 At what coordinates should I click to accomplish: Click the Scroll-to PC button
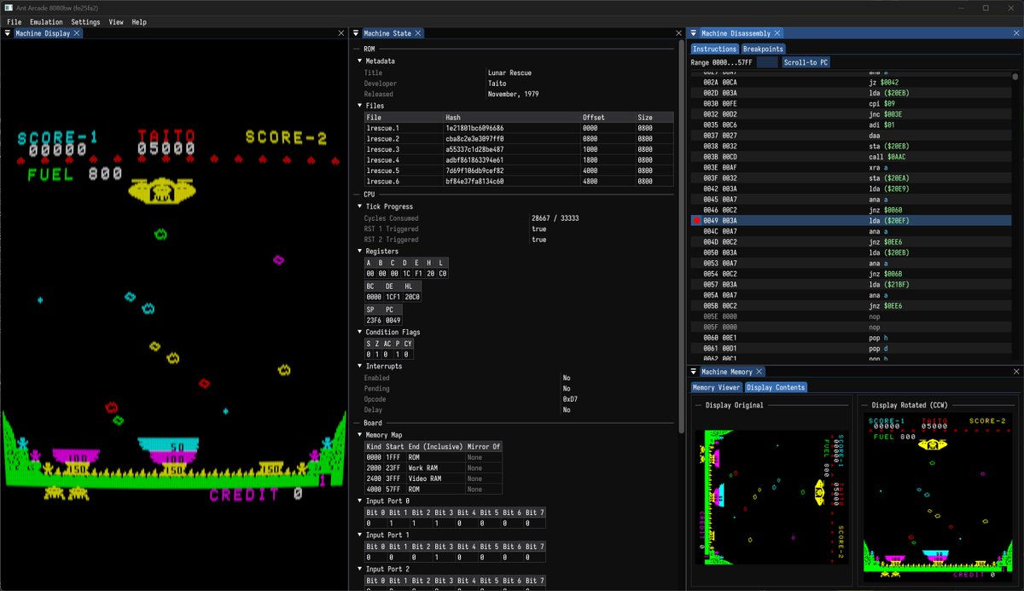point(806,62)
